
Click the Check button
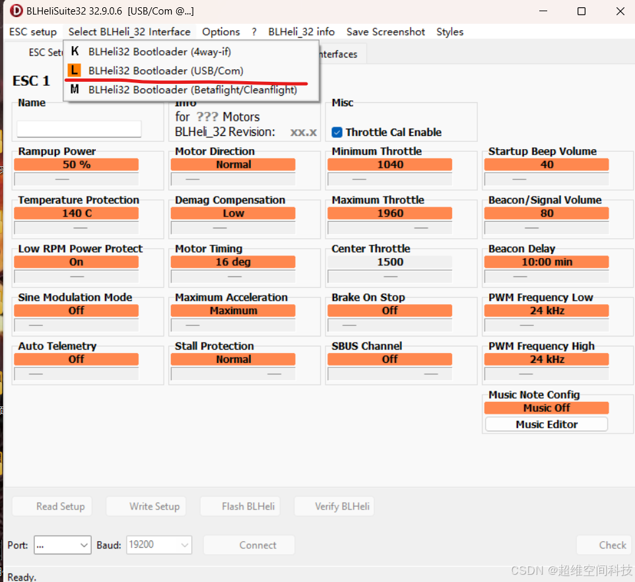[x=604, y=545]
